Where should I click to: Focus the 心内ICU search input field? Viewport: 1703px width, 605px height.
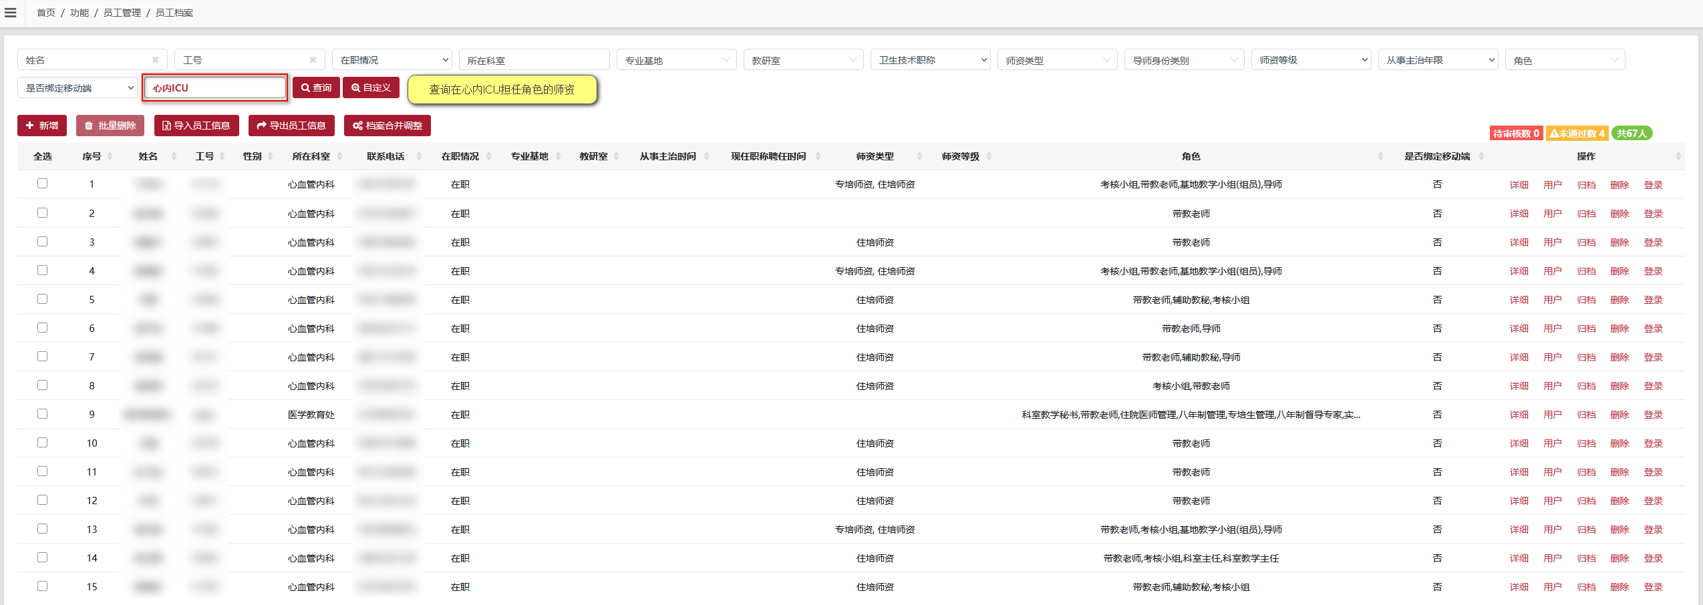pyautogui.click(x=215, y=87)
